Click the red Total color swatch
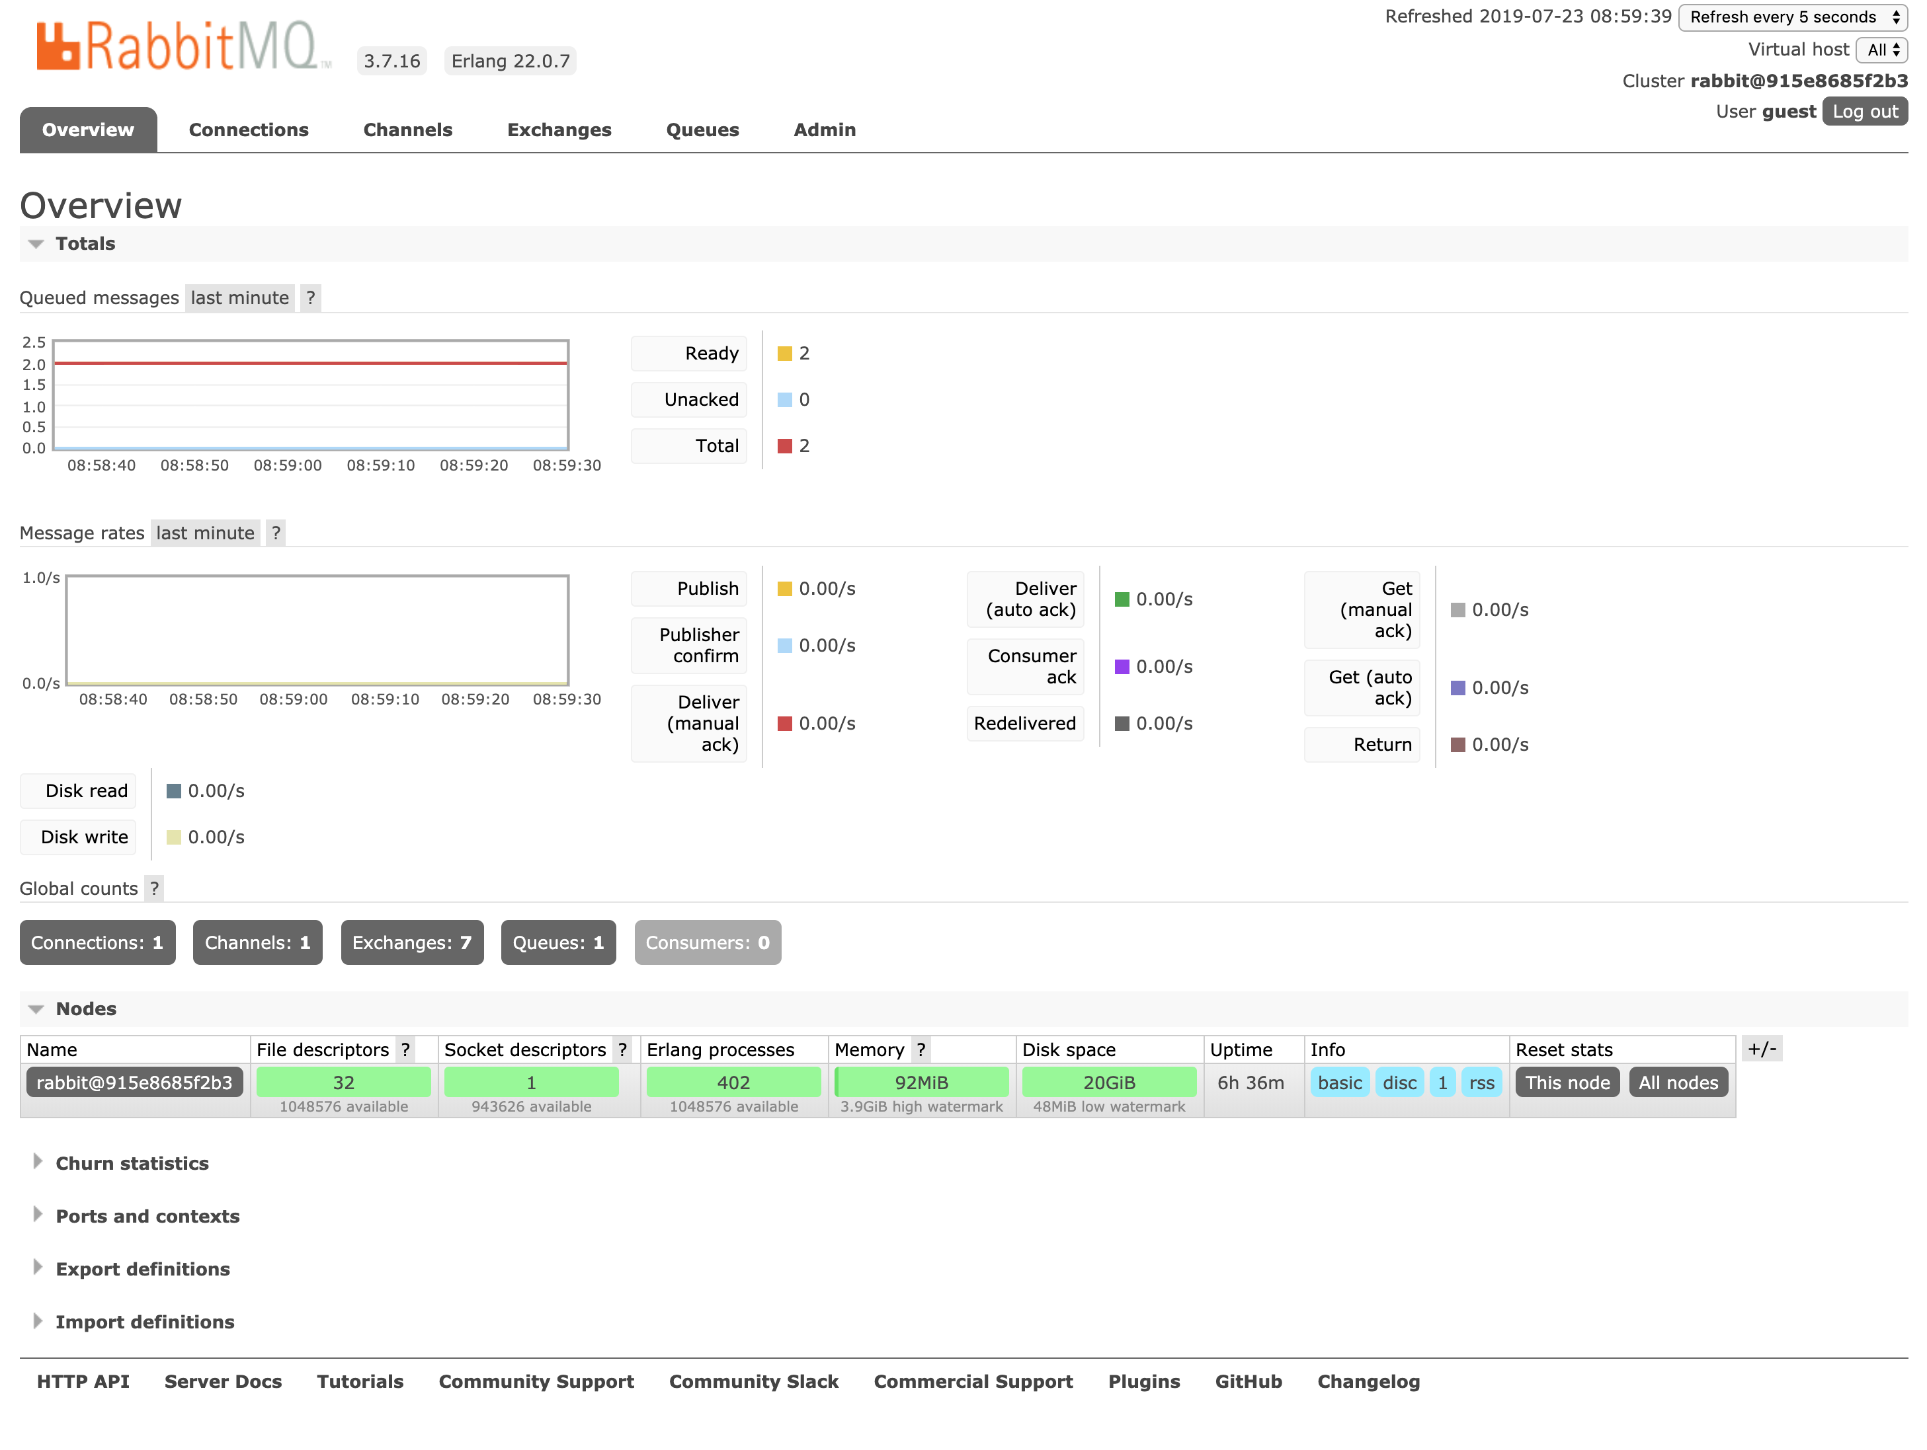 (x=785, y=446)
